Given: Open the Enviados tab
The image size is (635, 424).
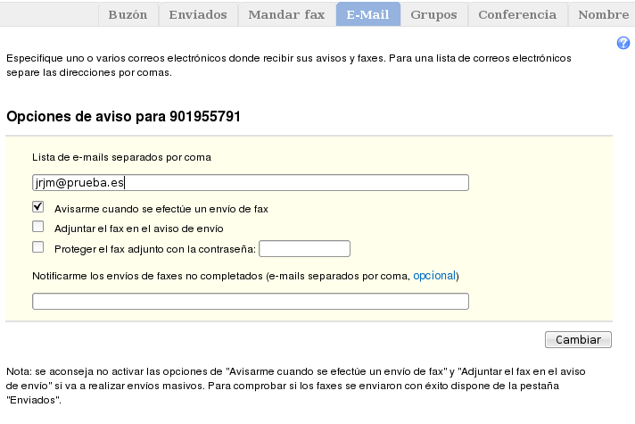Looking at the screenshot, I should tap(198, 14).
